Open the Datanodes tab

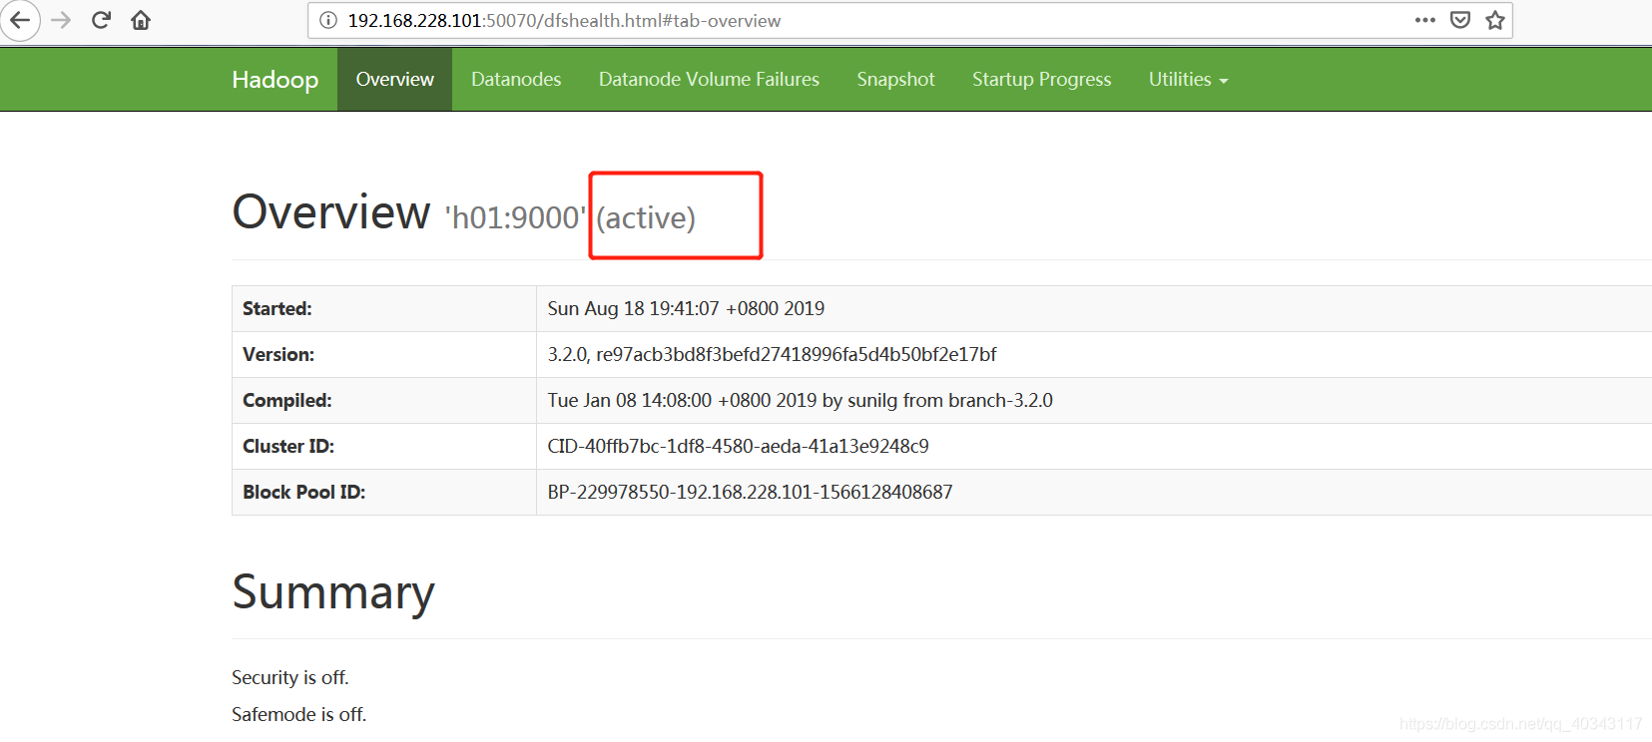pyautogui.click(x=516, y=79)
